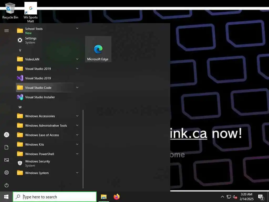Open the network status tray icon

[x=229, y=197]
